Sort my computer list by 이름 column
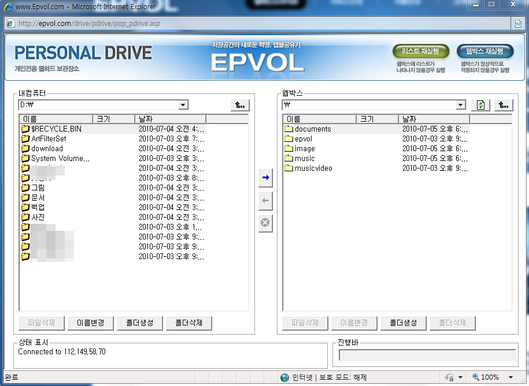Image resolution: width=529 pixels, height=386 pixels. click(56, 119)
